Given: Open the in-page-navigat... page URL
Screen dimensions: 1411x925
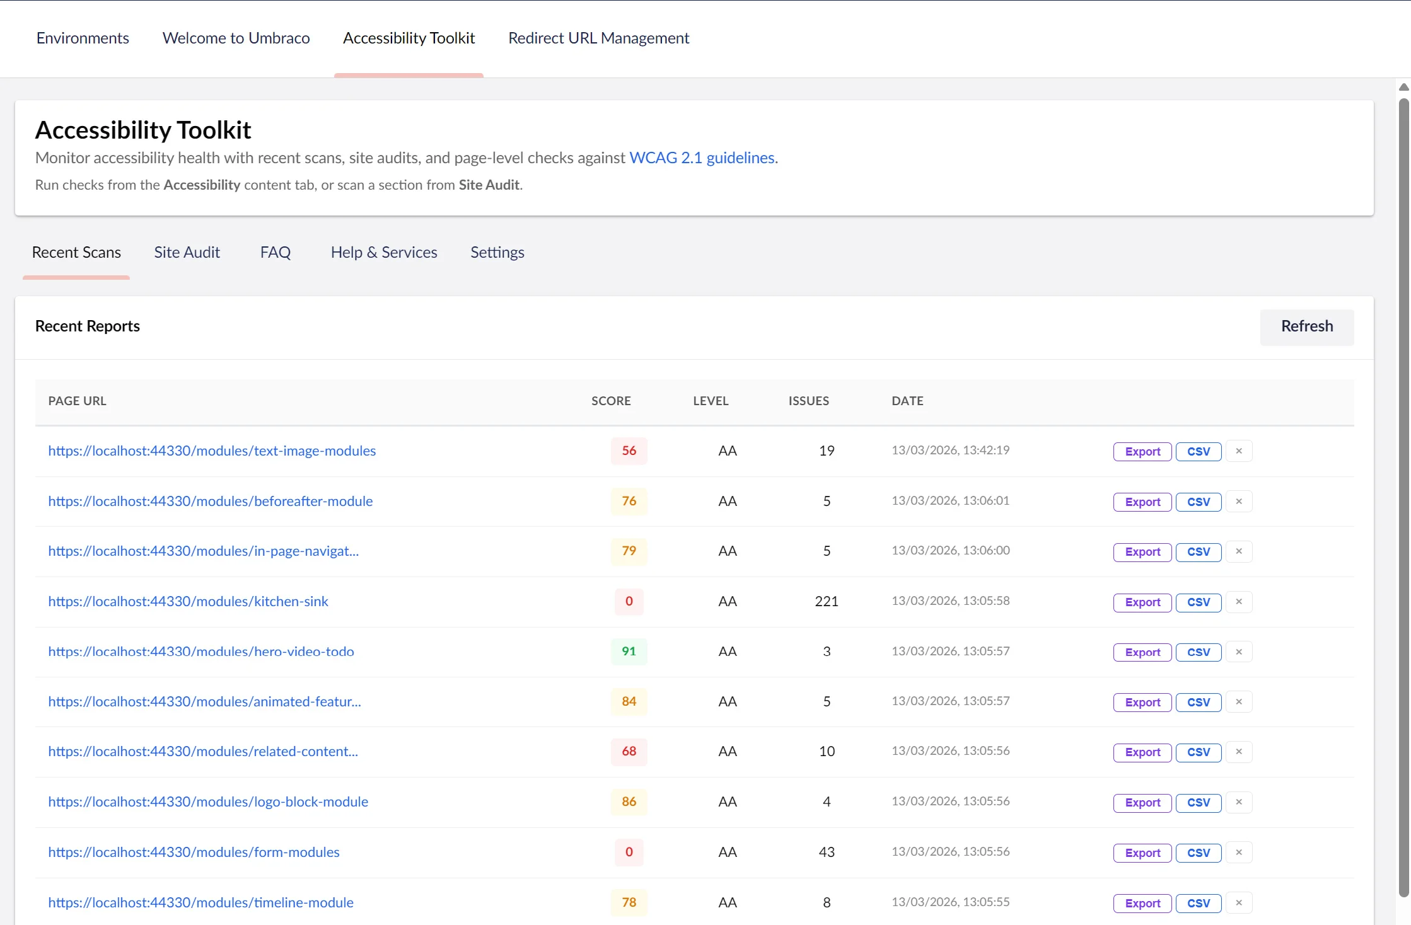Looking at the screenshot, I should 204,551.
